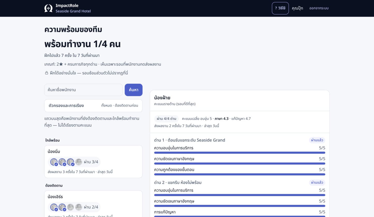Screen dimensions: 374x217
Task: Click the Seaside Grand Hotel subtitle in the header
Action: tap(73, 11)
